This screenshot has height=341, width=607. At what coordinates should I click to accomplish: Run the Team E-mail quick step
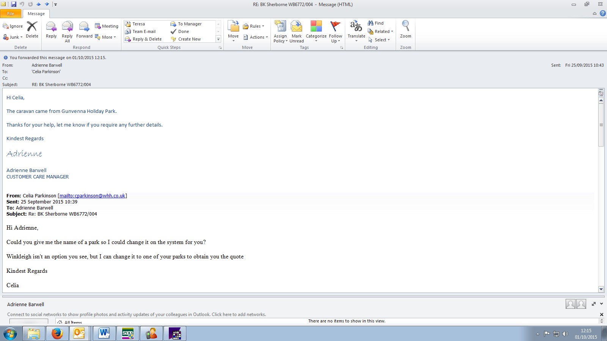(x=140, y=31)
